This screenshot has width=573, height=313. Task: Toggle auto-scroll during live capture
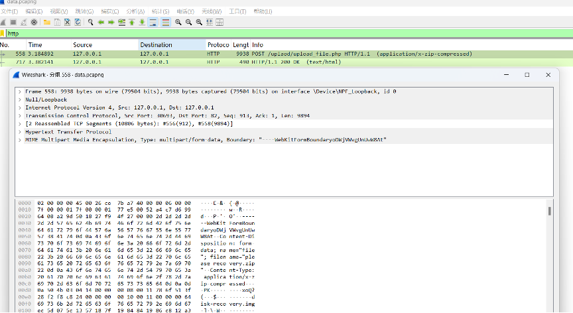point(153,23)
